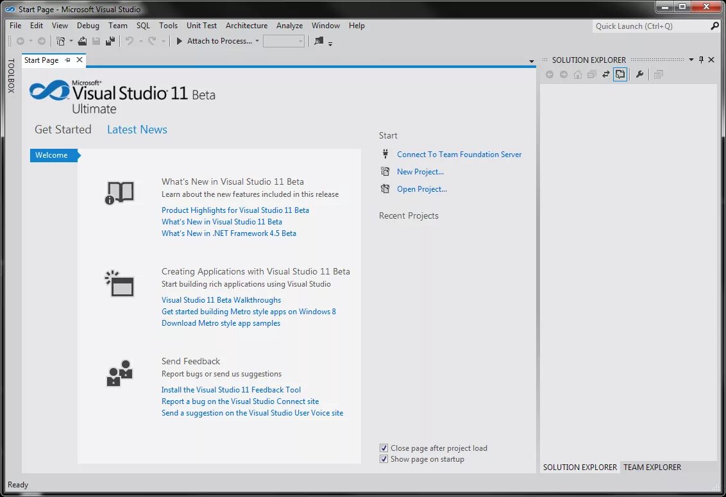Open the Attach to Process dropdown arrow

[257, 41]
